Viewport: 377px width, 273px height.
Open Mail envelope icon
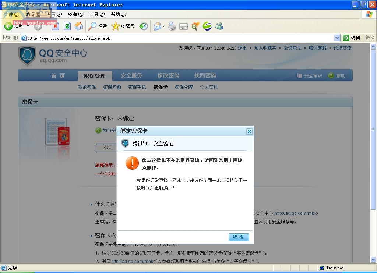pyautogui.click(x=158, y=26)
